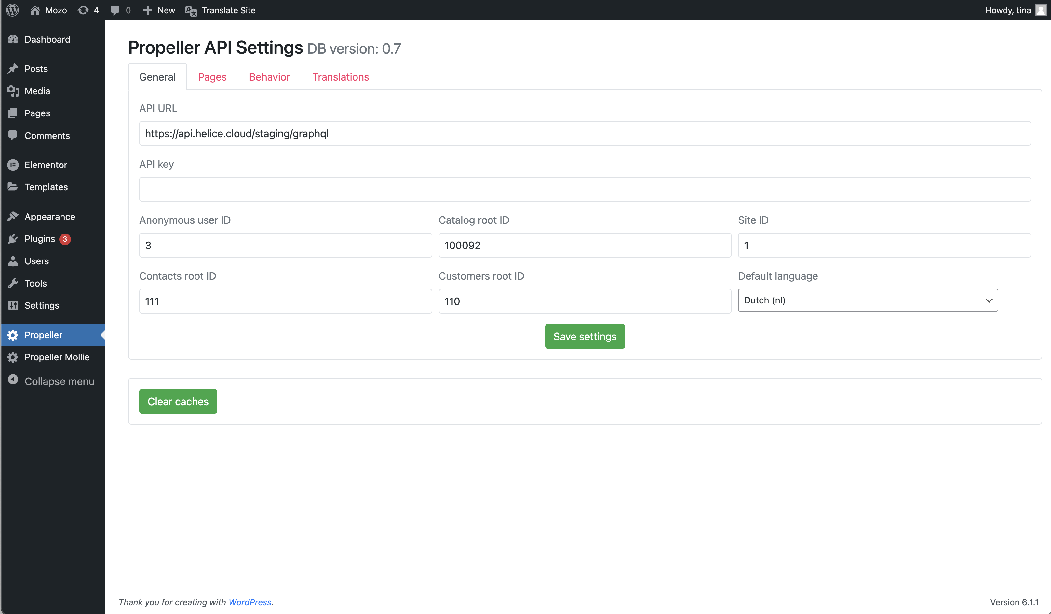The width and height of the screenshot is (1051, 614).
Task: Click the Translate Site icon
Action: coord(191,10)
